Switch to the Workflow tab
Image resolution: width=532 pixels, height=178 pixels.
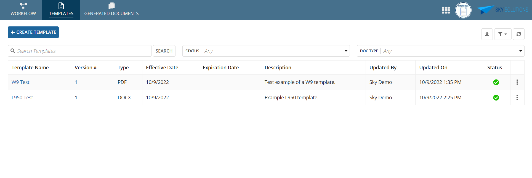pos(23,10)
